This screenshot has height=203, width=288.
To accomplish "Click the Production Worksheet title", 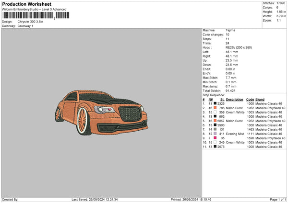I will (x=26, y=4).
